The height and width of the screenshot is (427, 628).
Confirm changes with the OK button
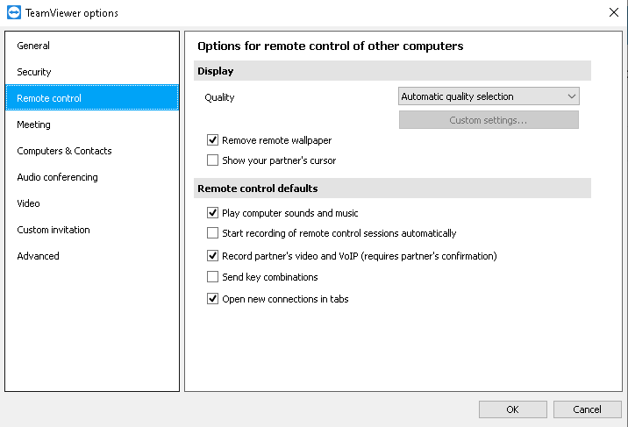512,409
